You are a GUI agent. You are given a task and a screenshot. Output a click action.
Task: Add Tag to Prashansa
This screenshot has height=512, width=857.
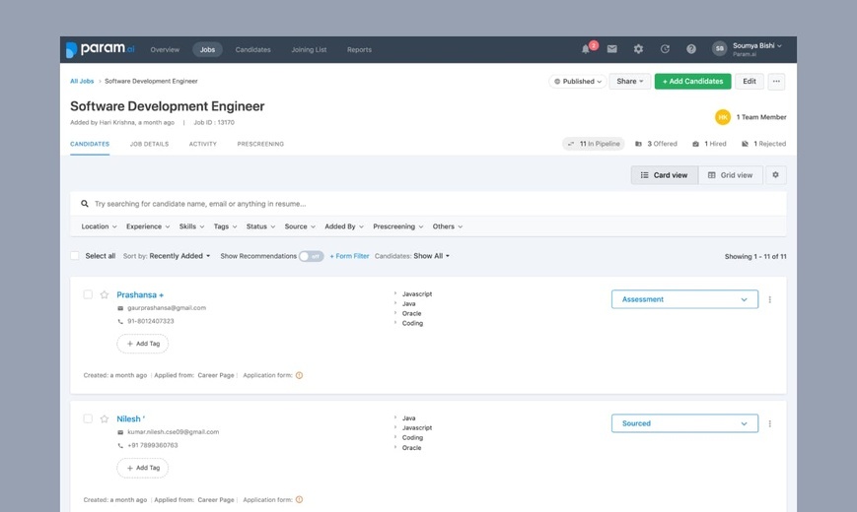(143, 344)
